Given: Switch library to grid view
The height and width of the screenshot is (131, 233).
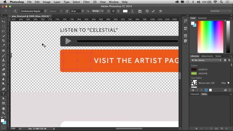Looking at the screenshot, I should pos(225,60).
